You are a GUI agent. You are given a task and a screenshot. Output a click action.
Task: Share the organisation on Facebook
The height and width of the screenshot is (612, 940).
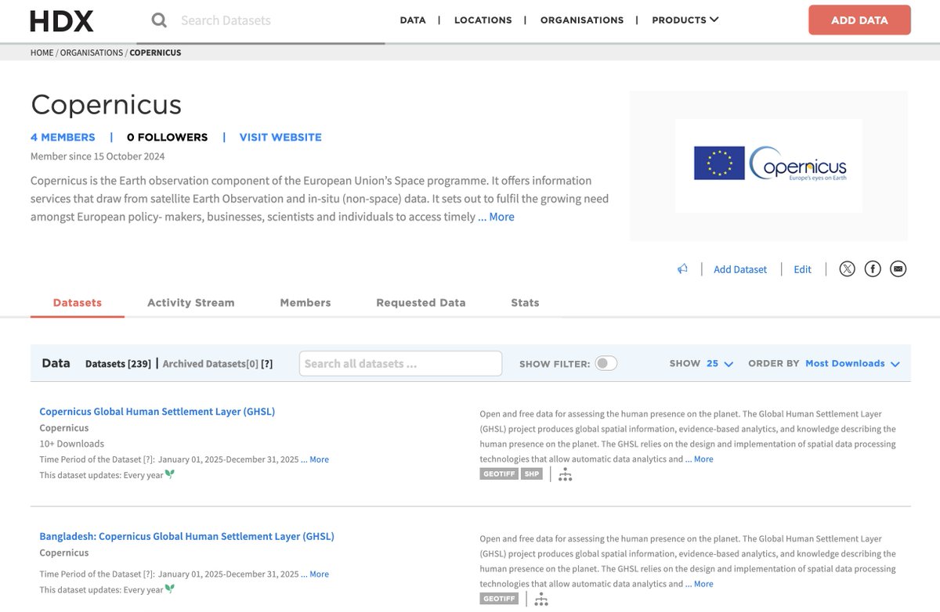click(873, 268)
